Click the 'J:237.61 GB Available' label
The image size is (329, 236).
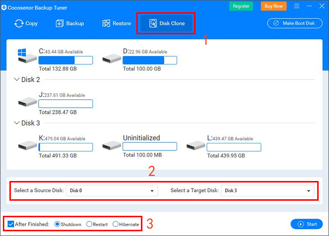[x=62, y=94]
